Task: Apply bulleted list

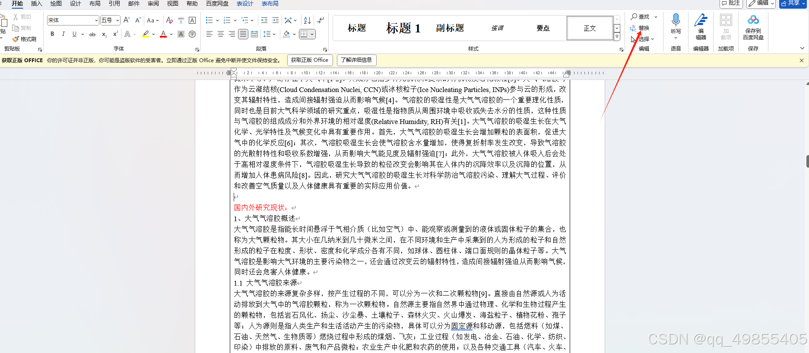Action: (x=209, y=20)
